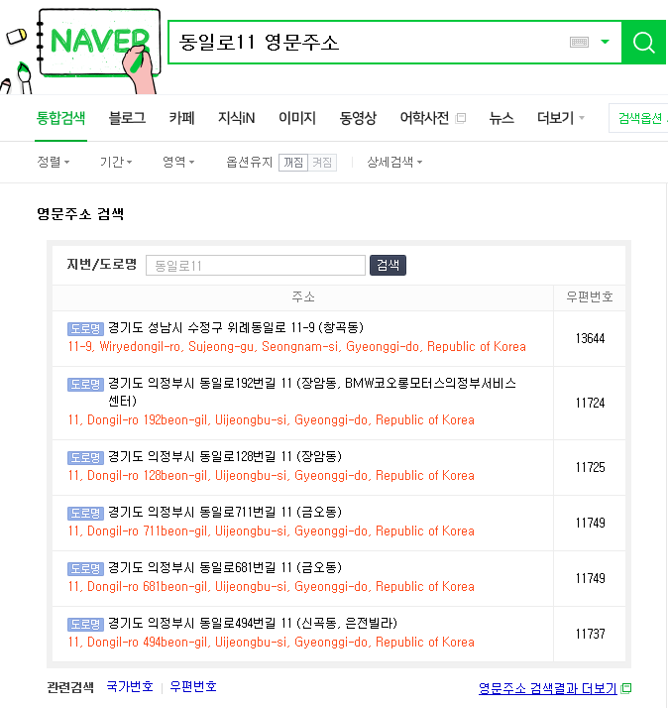
Task: Open the 뉴스 tab
Action: 501,118
